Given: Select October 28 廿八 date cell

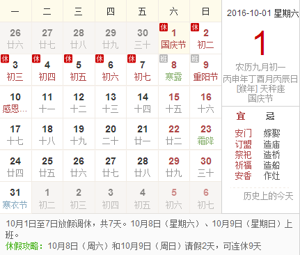Looking at the screenshot, I should pos(142,166).
